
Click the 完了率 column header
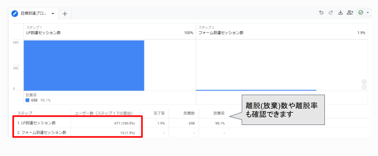pyautogui.click(x=159, y=113)
